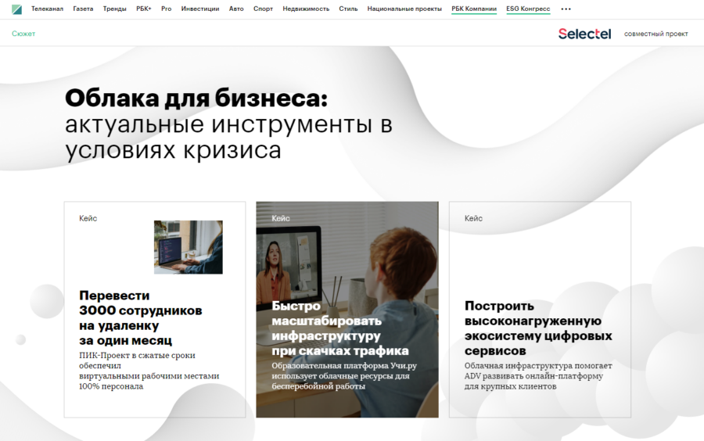704x441 pixels.
Task: Open Тренды in the top navigation
Action: coord(114,9)
